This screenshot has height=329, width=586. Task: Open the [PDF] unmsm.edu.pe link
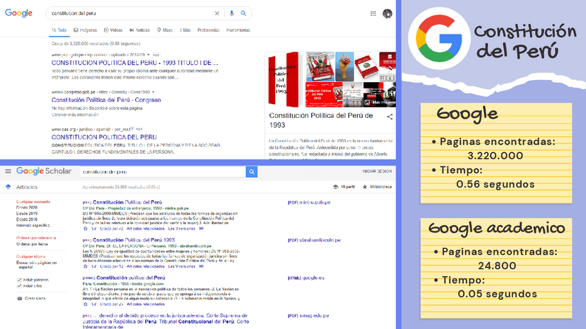[308, 316]
